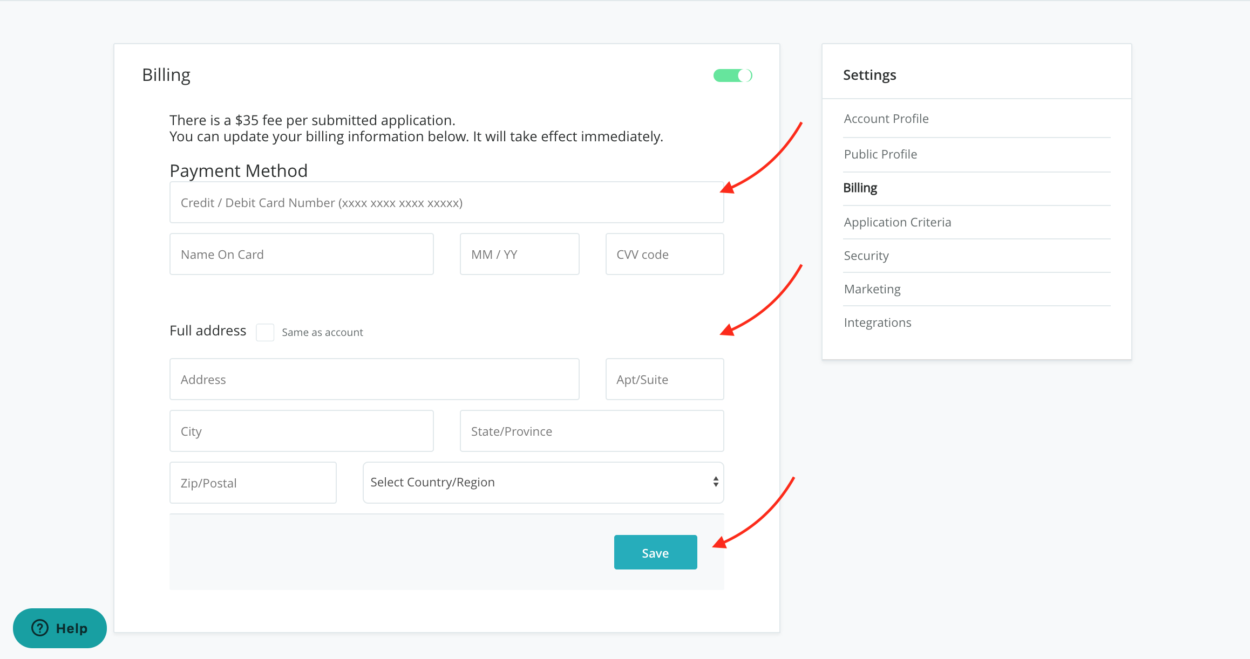
Task: Select the Zip/Postal input field
Action: pyautogui.click(x=253, y=483)
